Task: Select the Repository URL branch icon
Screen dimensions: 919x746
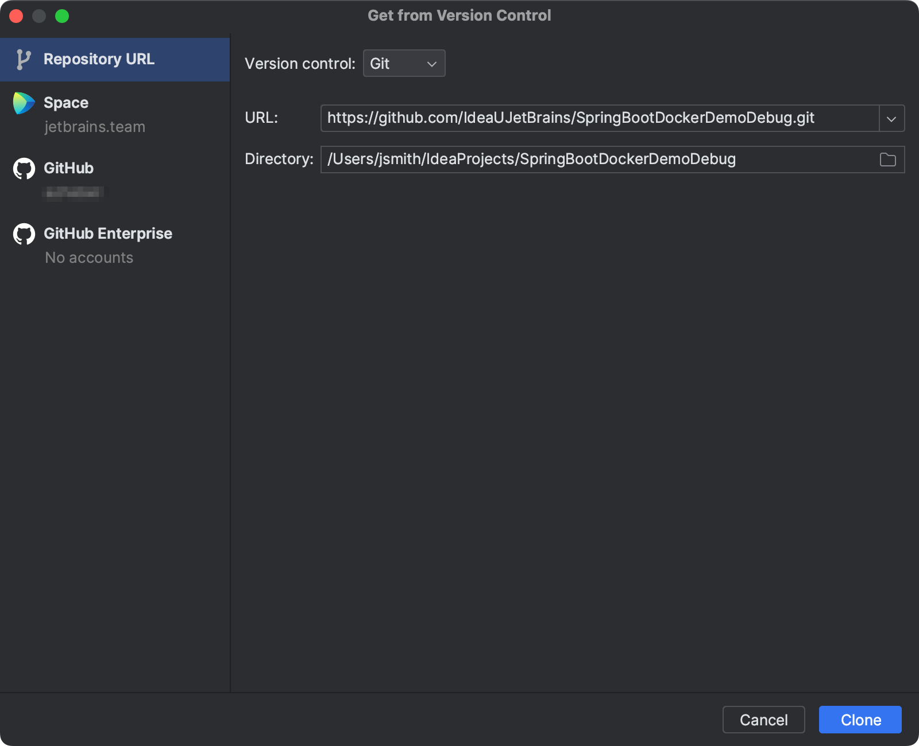Action: pyautogui.click(x=23, y=59)
